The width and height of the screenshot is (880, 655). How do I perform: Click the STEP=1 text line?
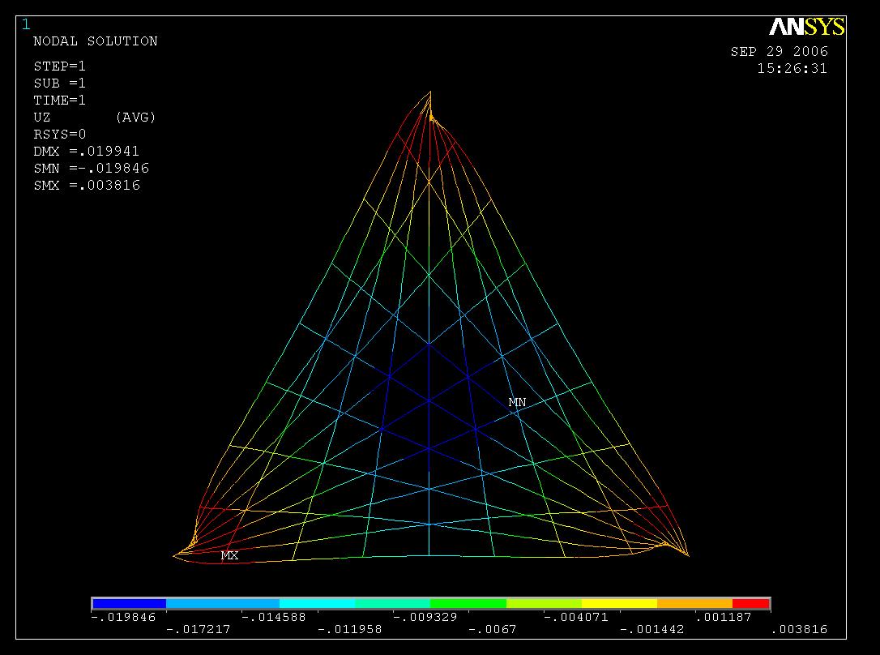click(59, 66)
